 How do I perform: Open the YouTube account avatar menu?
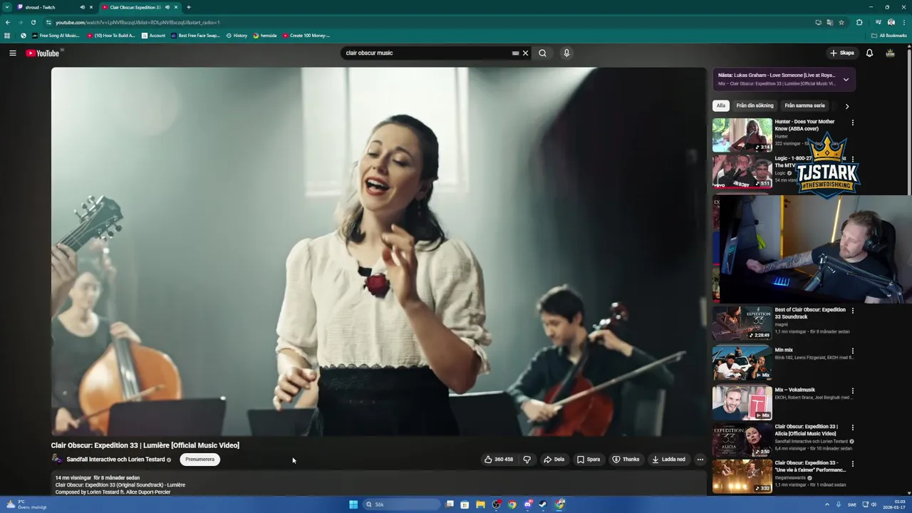(890, 53)
